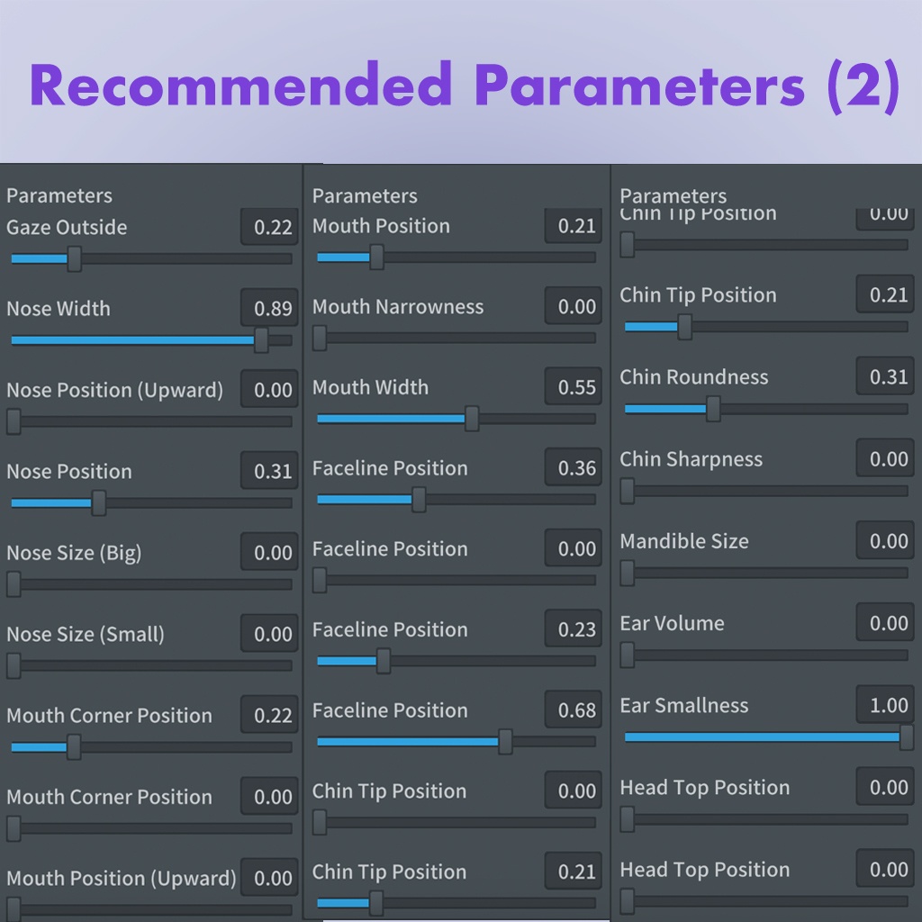Click the Nose Width slider handle
The width and height of the screenshot is (922, 922).
point(261,340)
